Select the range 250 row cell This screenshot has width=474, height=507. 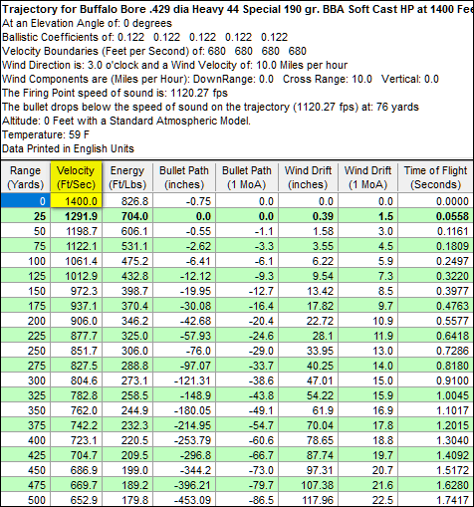pos(26,351)
